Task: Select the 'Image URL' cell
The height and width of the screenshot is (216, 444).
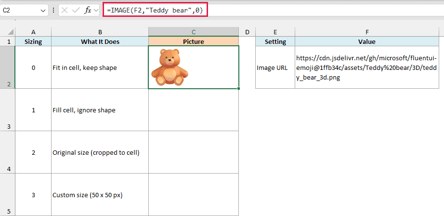Action: [x=275, y=67]
